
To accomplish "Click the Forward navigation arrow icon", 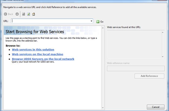I will 17,14.
